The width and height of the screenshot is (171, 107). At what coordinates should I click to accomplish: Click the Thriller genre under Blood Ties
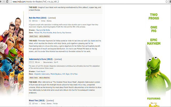[55, 104]
